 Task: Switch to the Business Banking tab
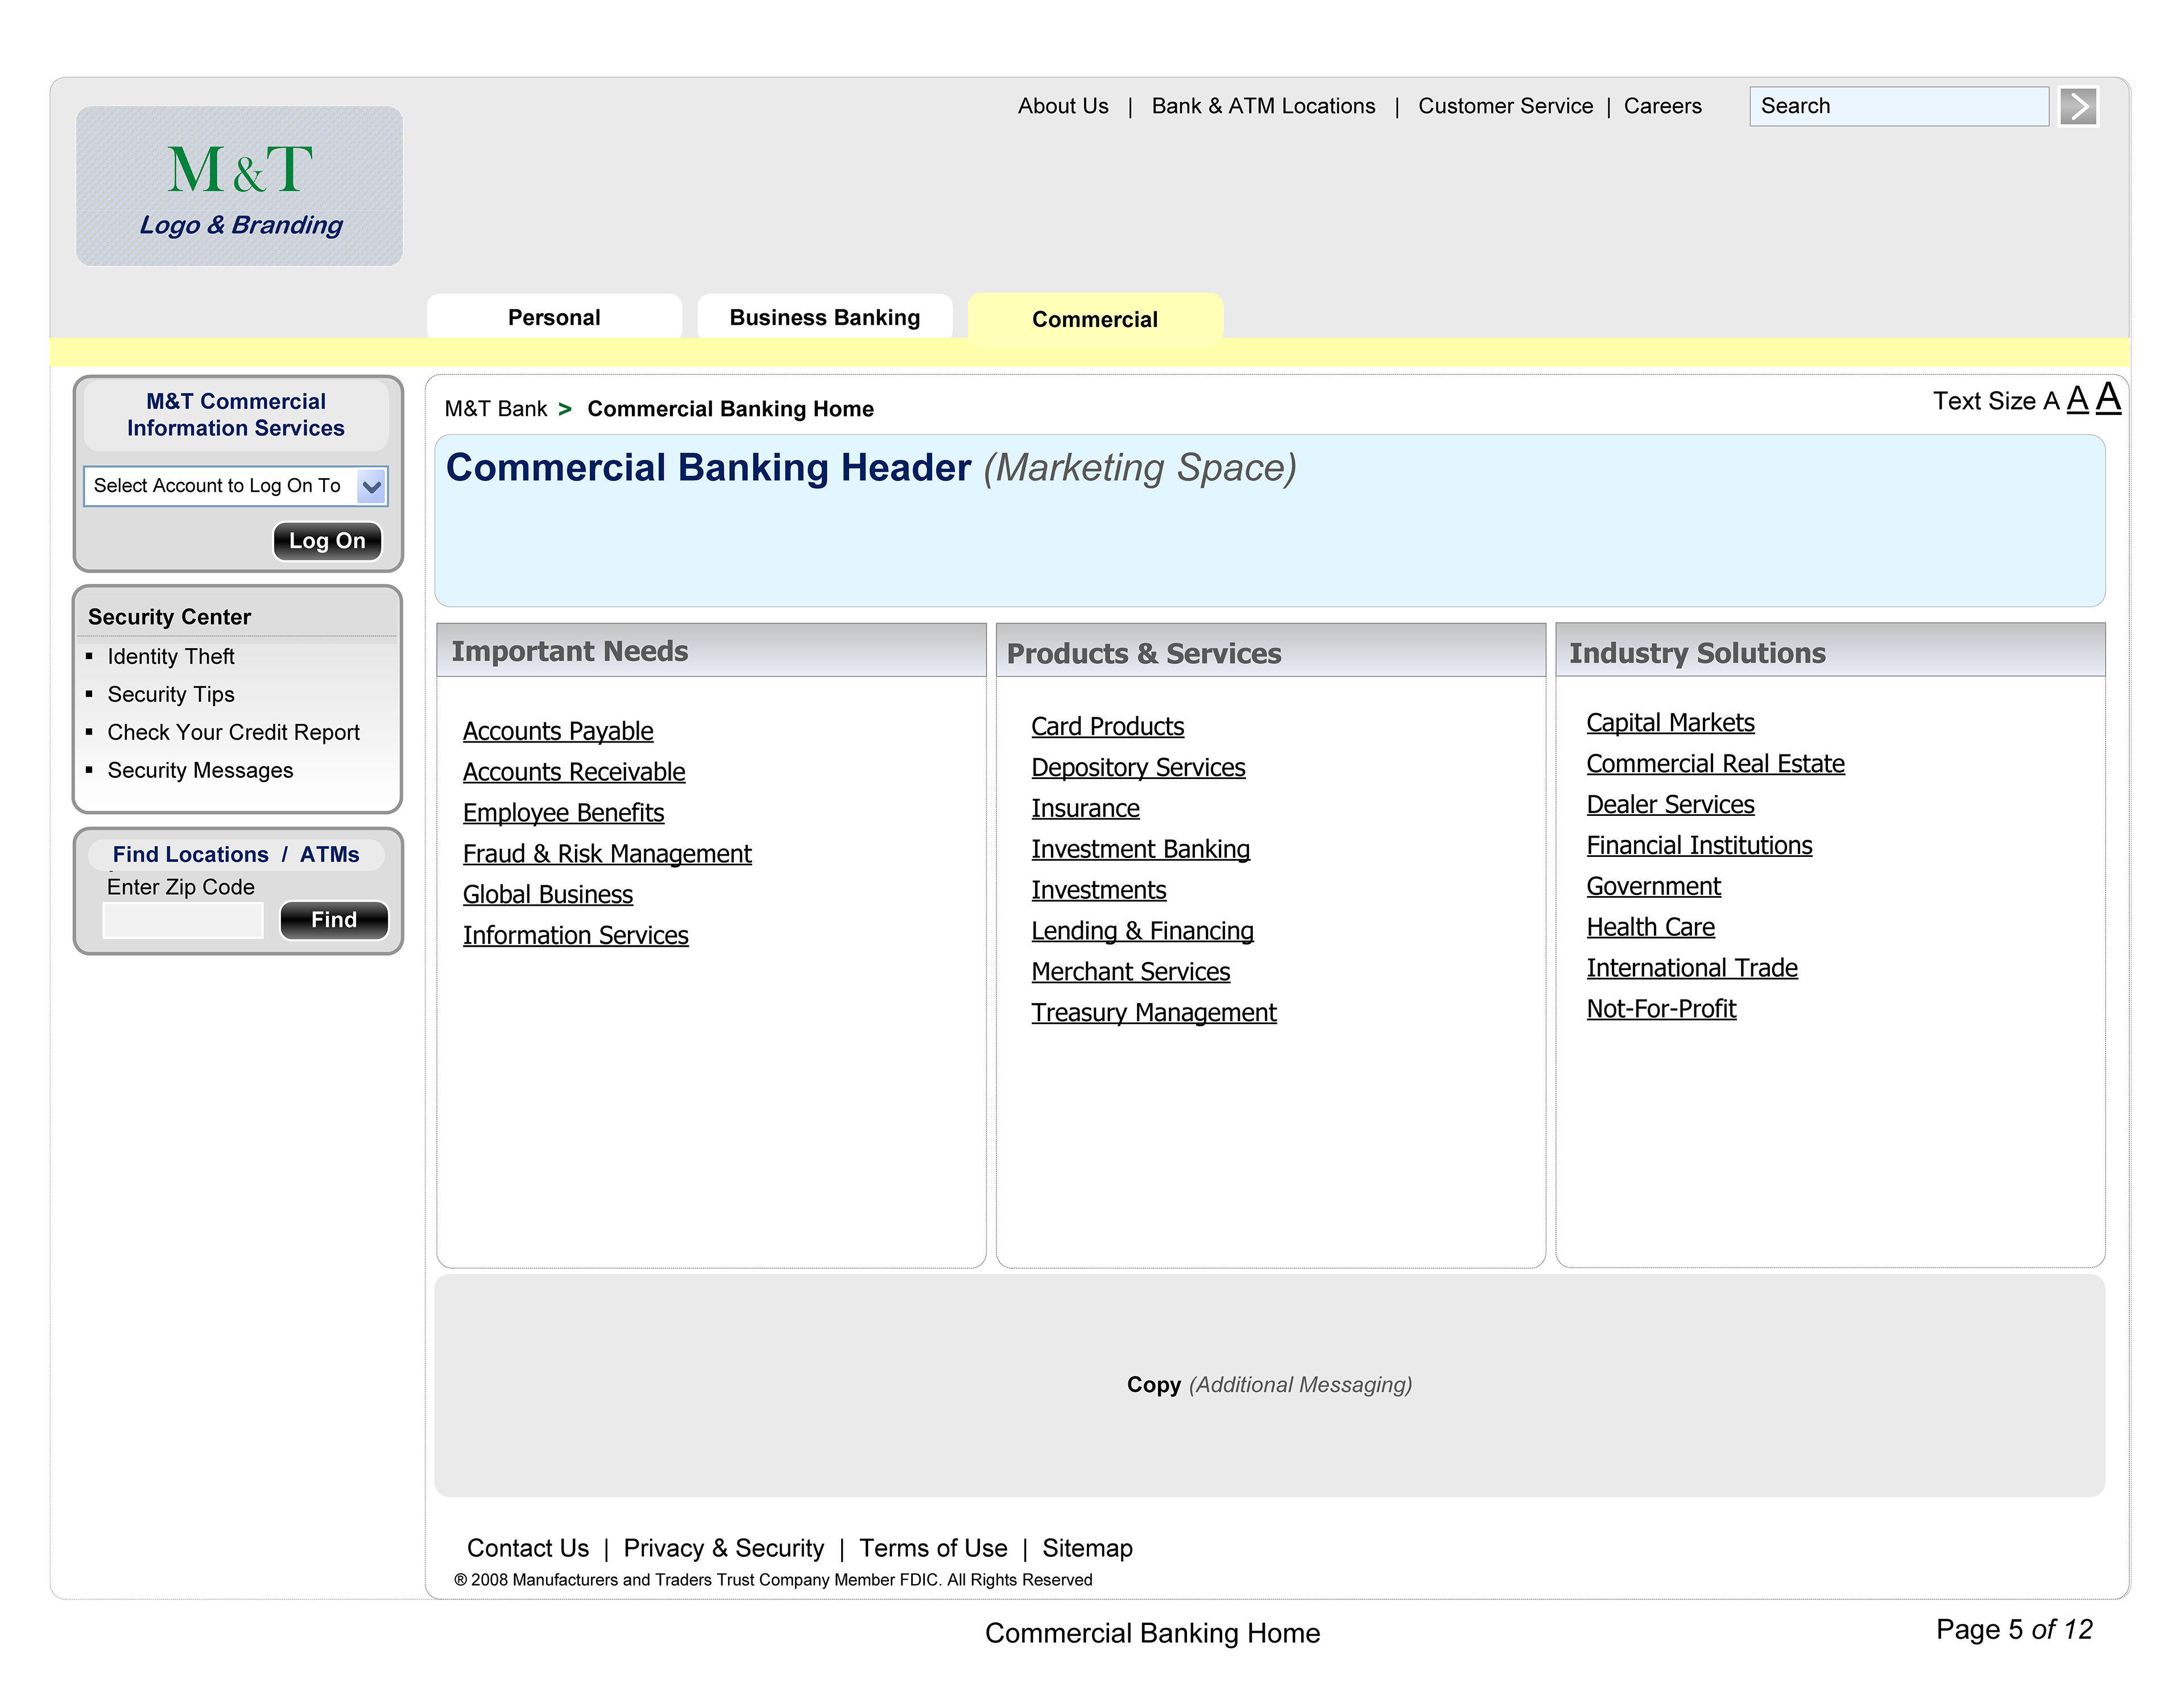point(824,318)
